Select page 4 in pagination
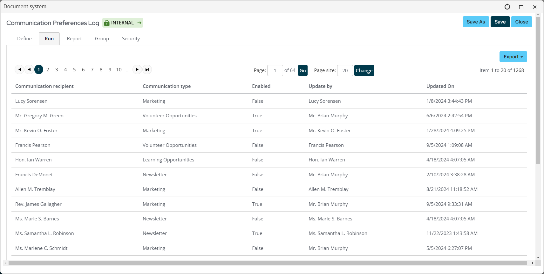 (65, 69)
